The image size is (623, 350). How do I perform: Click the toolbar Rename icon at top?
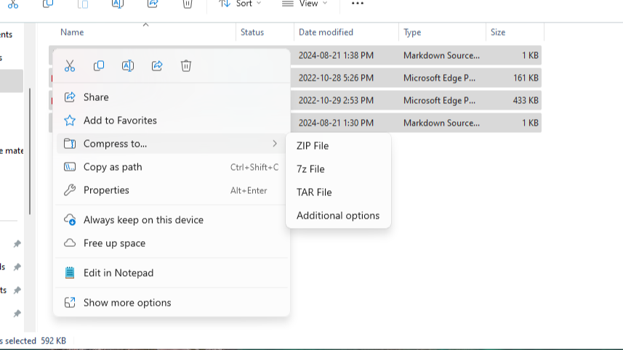118,4
